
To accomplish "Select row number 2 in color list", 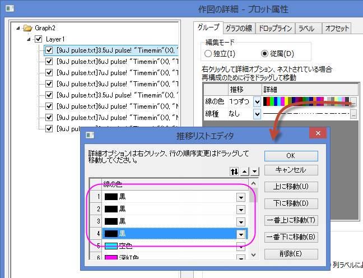I will 96,209.
